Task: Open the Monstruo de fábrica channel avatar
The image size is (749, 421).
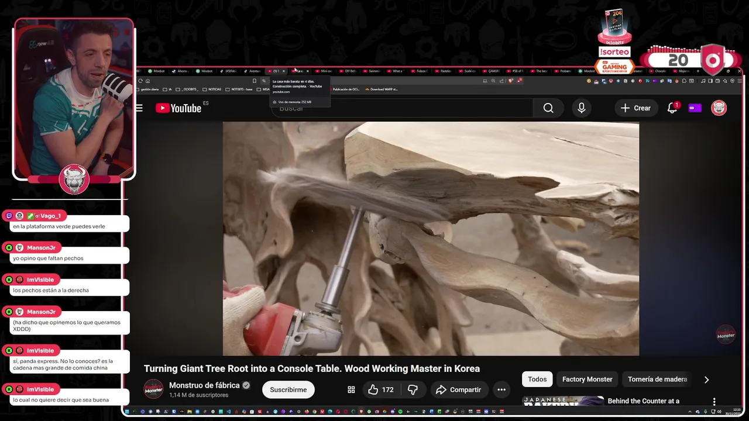Action: pyautogui.click(x=153, y=389)
